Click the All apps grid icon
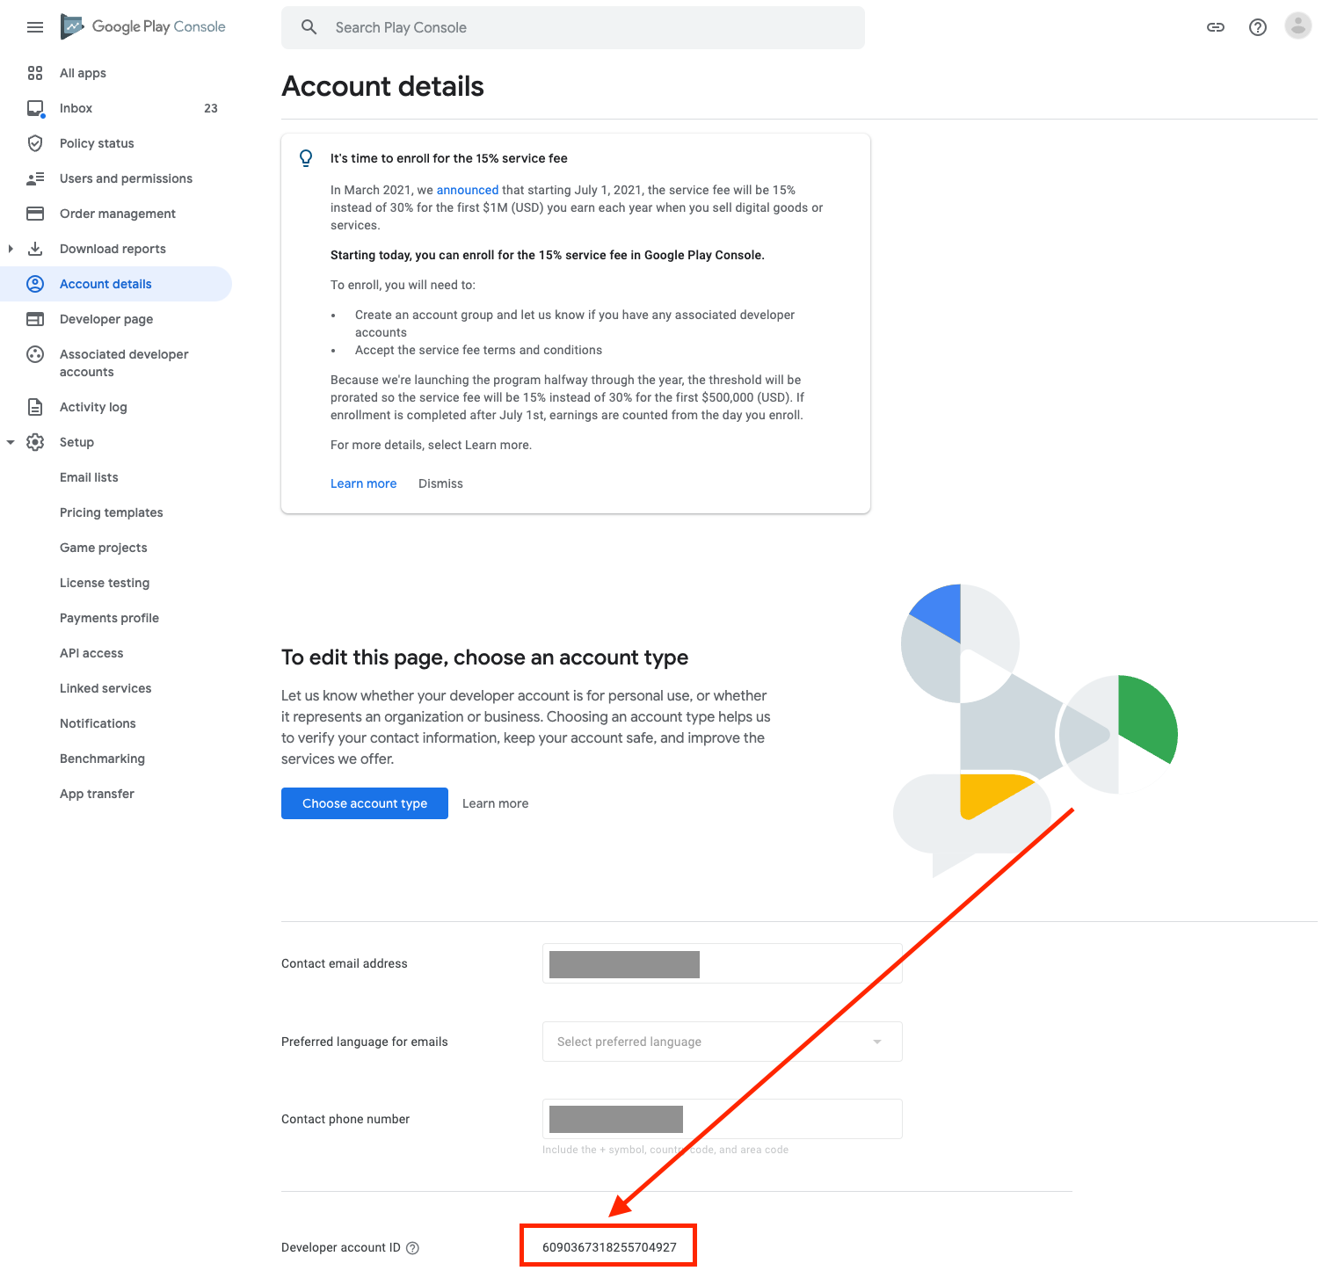This screenshot has height=1278, width=1330. (x=35, y=73)
